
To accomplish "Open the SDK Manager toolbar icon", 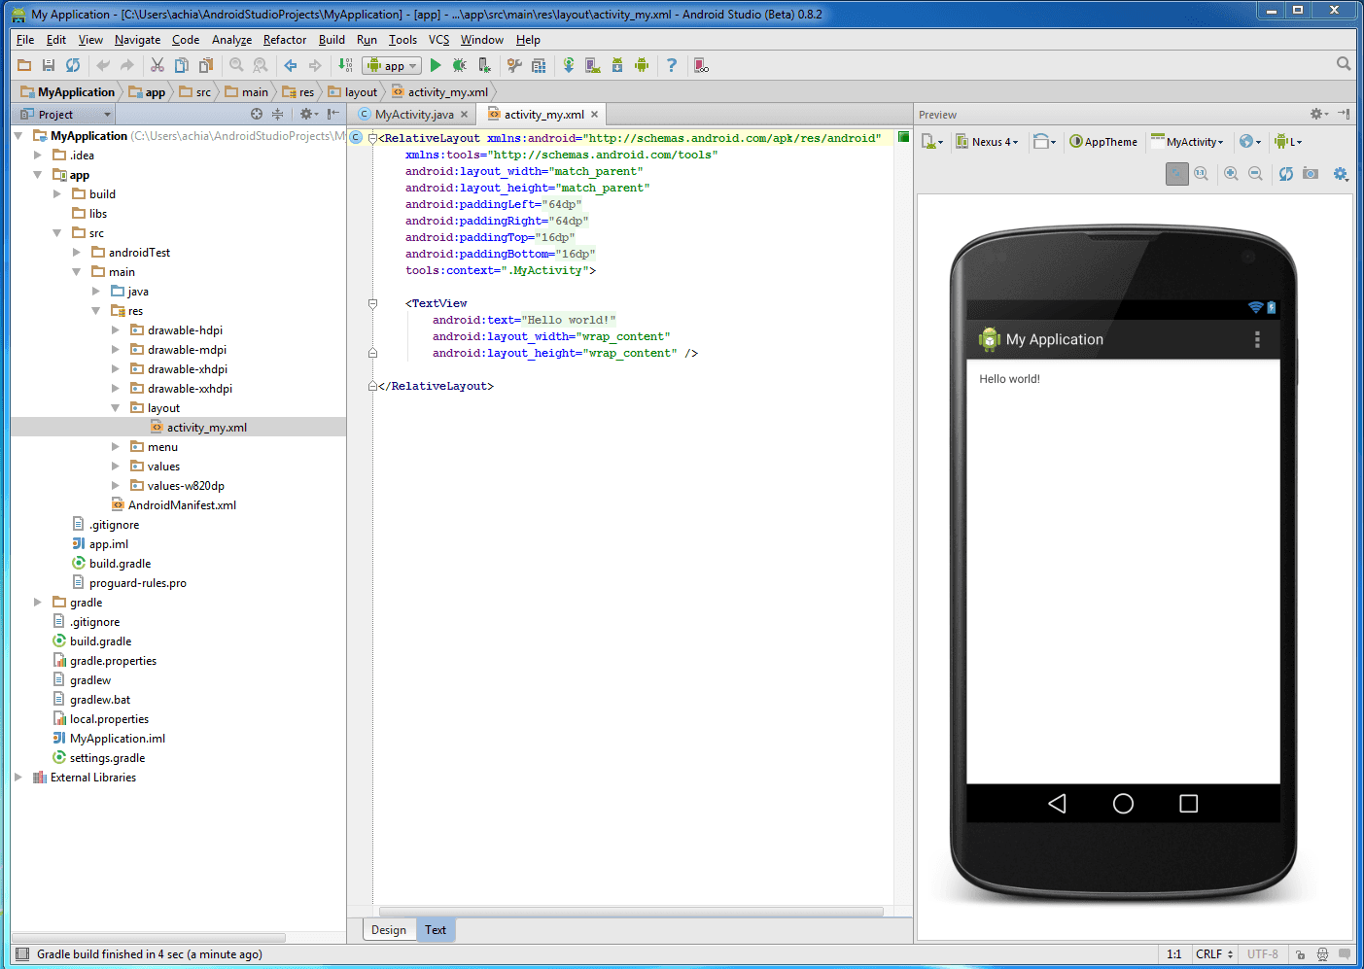I will (617, 65).
